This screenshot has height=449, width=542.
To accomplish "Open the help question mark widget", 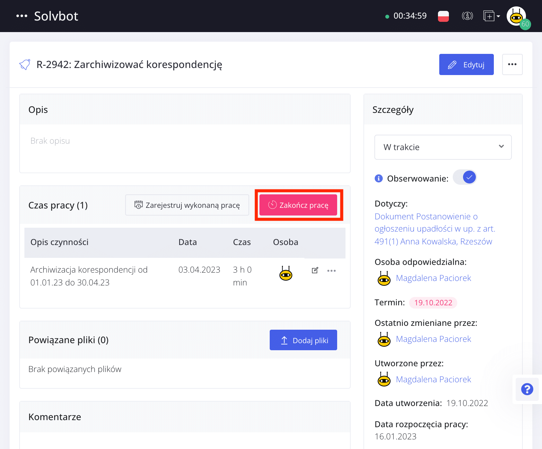I will pyautogui.click(x=527, y=389).
